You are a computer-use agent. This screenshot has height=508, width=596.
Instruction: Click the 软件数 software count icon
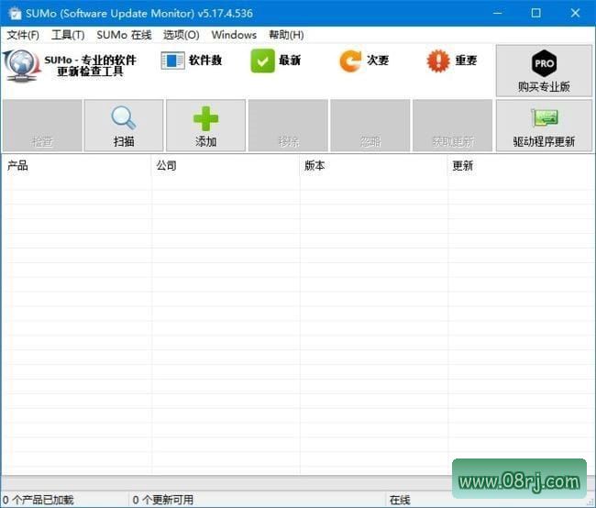click(x=173, y=61)
